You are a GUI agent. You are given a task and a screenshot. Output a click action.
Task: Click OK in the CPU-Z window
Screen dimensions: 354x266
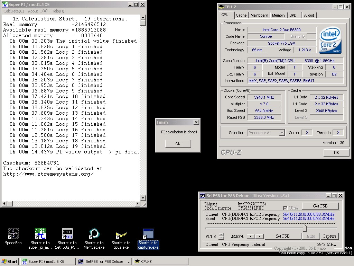point(336,153)
